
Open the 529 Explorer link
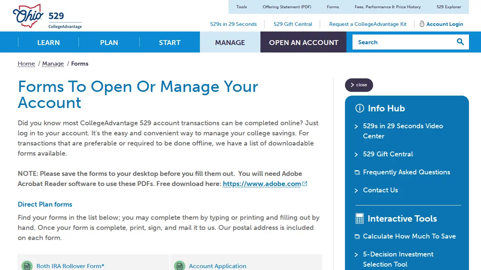click(449, 7)
